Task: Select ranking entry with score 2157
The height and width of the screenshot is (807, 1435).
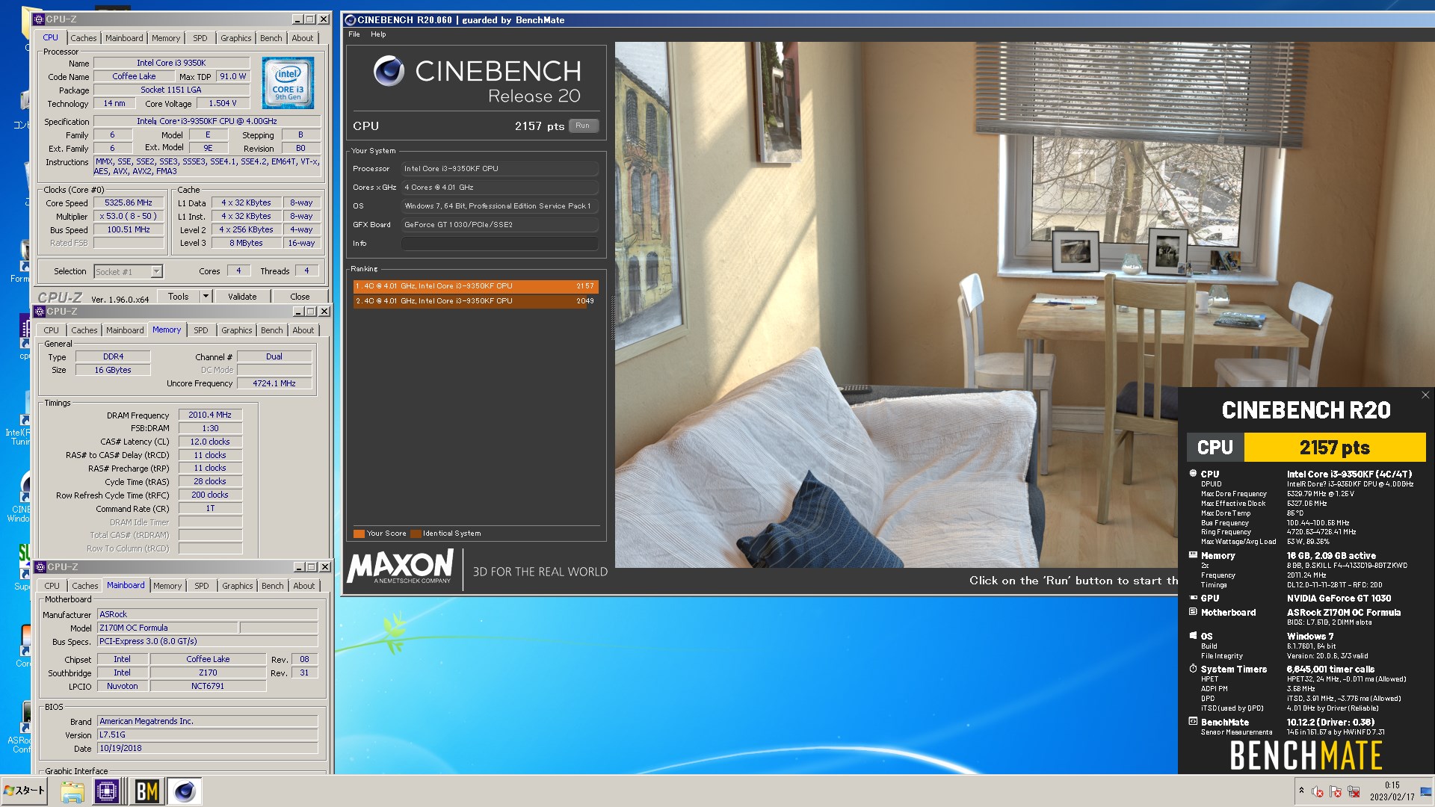Action: 475,286
